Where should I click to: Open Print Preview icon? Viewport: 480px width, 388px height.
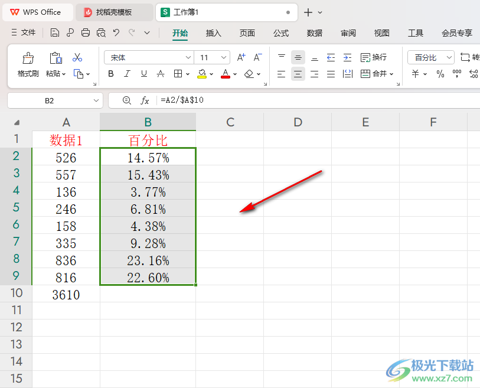[101, 32]
